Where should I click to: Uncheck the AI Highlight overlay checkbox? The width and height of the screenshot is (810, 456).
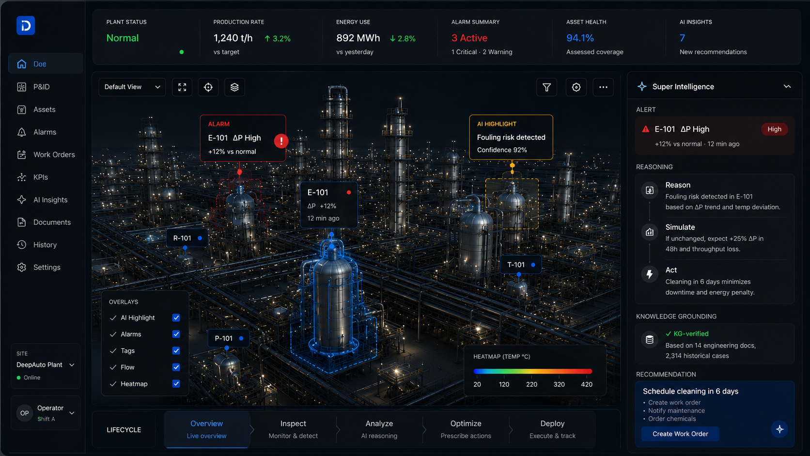(176, 318)
